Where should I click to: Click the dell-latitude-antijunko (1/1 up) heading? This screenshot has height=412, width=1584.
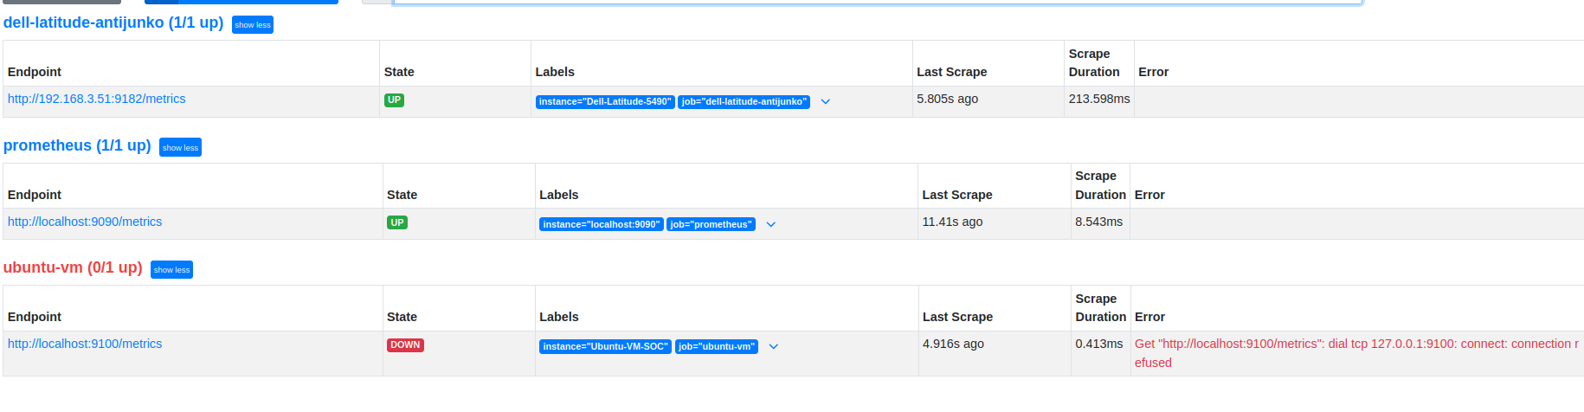coord(113,23)
